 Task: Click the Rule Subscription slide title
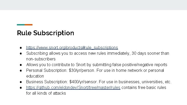pos(45,33)
